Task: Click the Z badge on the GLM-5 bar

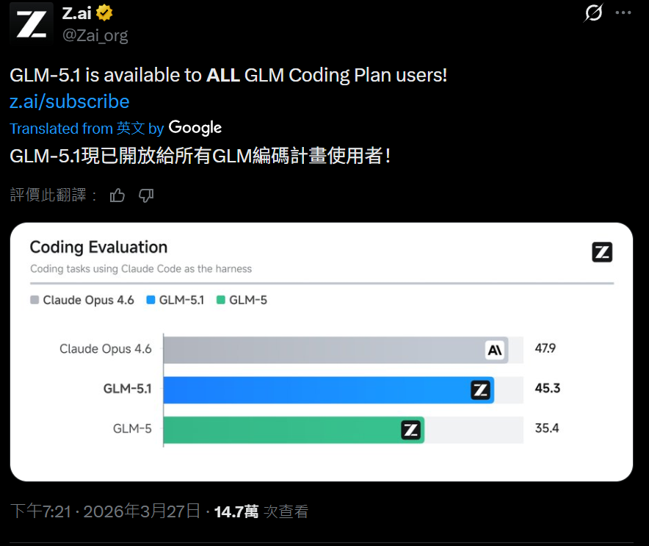Action: point(410,430)
